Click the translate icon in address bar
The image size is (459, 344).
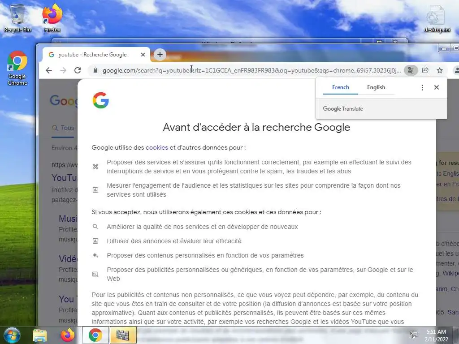[411, 70]
